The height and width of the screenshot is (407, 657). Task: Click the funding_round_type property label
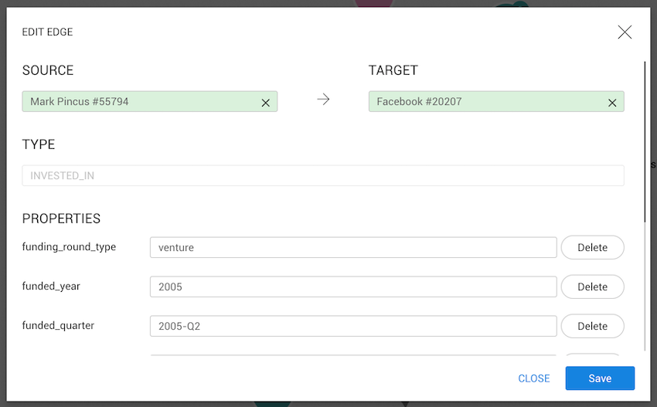[x=69, y=247]
